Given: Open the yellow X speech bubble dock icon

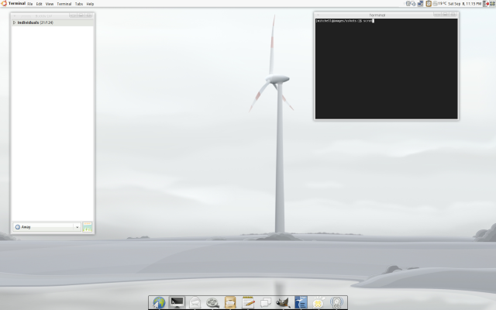Looking at the screenshot, I should pos(319,303).
